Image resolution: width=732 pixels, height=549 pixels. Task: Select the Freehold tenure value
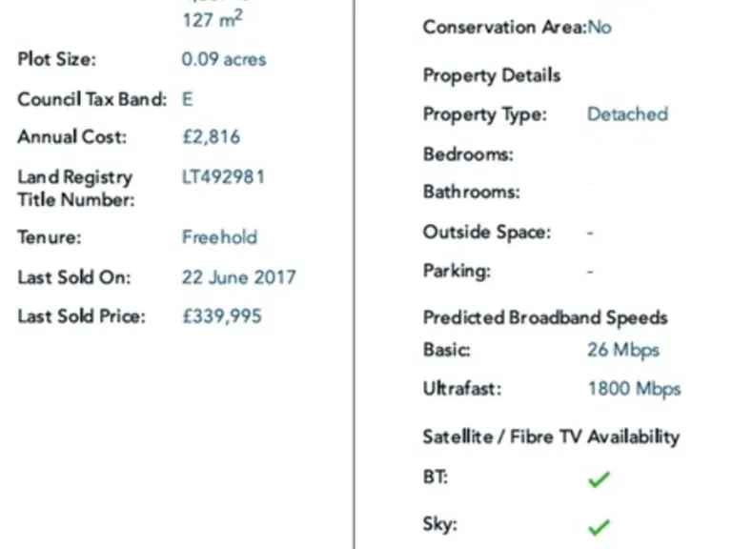pyautogui.click(x=219, y=237)
